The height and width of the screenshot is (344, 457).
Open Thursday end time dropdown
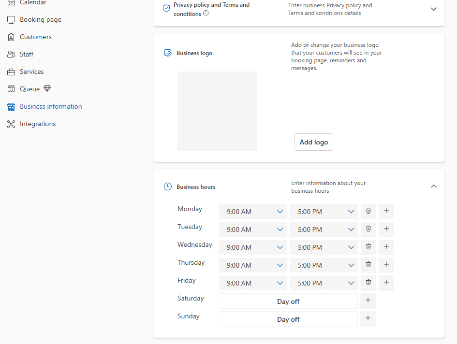(x=324, y=265)
